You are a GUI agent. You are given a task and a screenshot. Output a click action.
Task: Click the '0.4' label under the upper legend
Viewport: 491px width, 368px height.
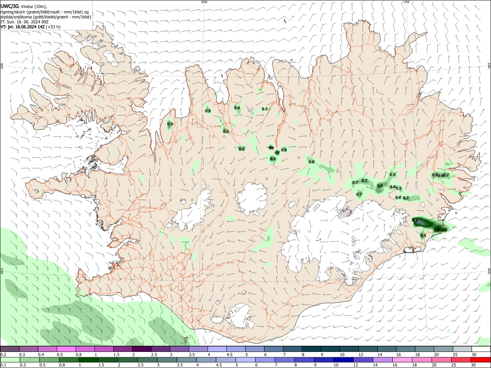[41, 355]
